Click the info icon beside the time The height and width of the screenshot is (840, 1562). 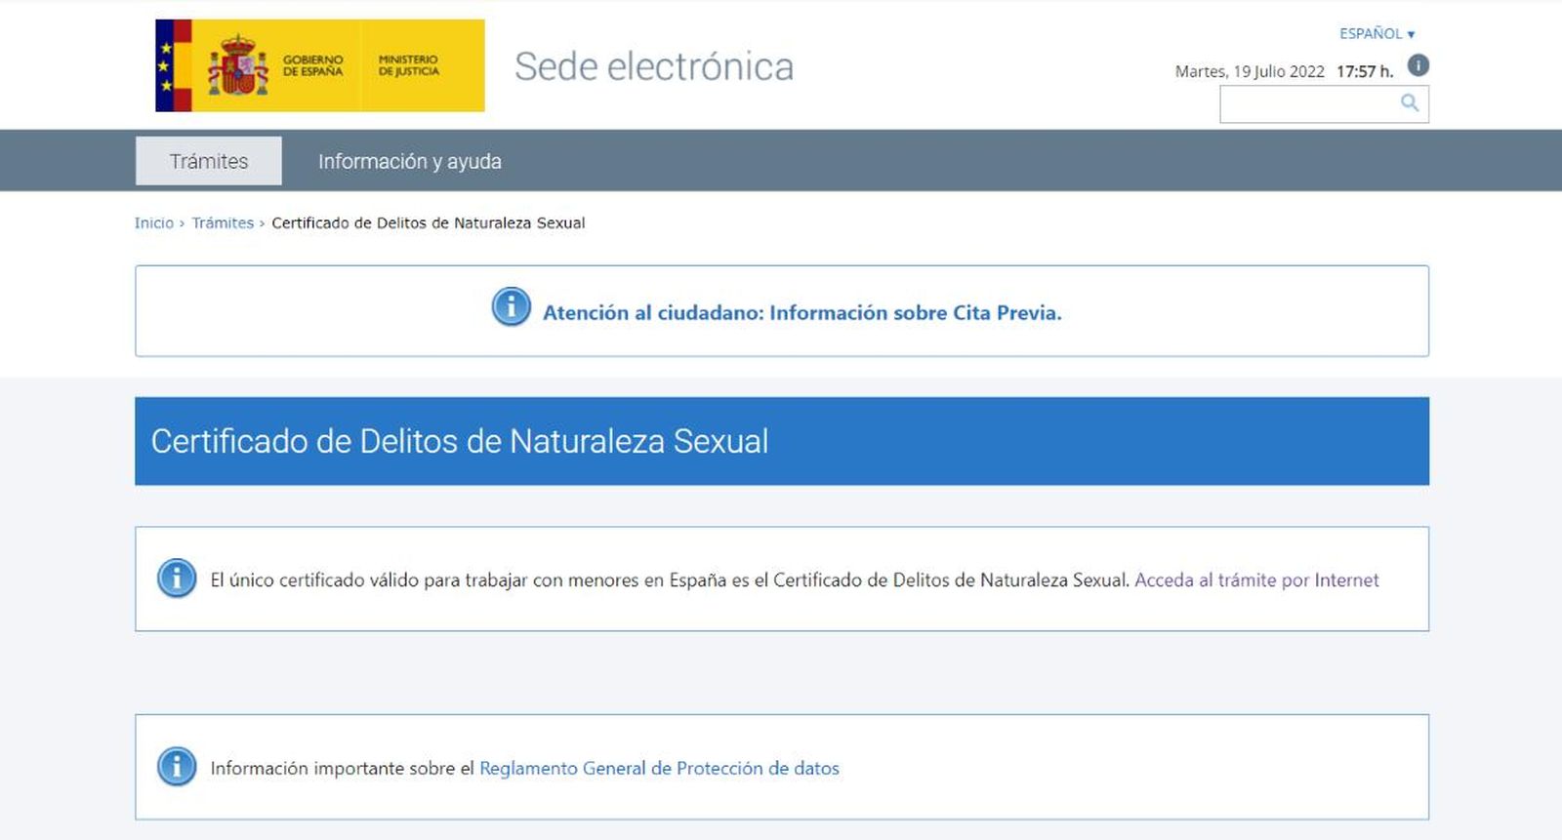point(1418,65)
